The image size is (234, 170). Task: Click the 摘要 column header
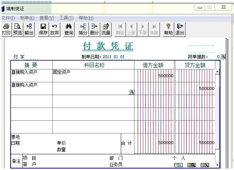31,65
